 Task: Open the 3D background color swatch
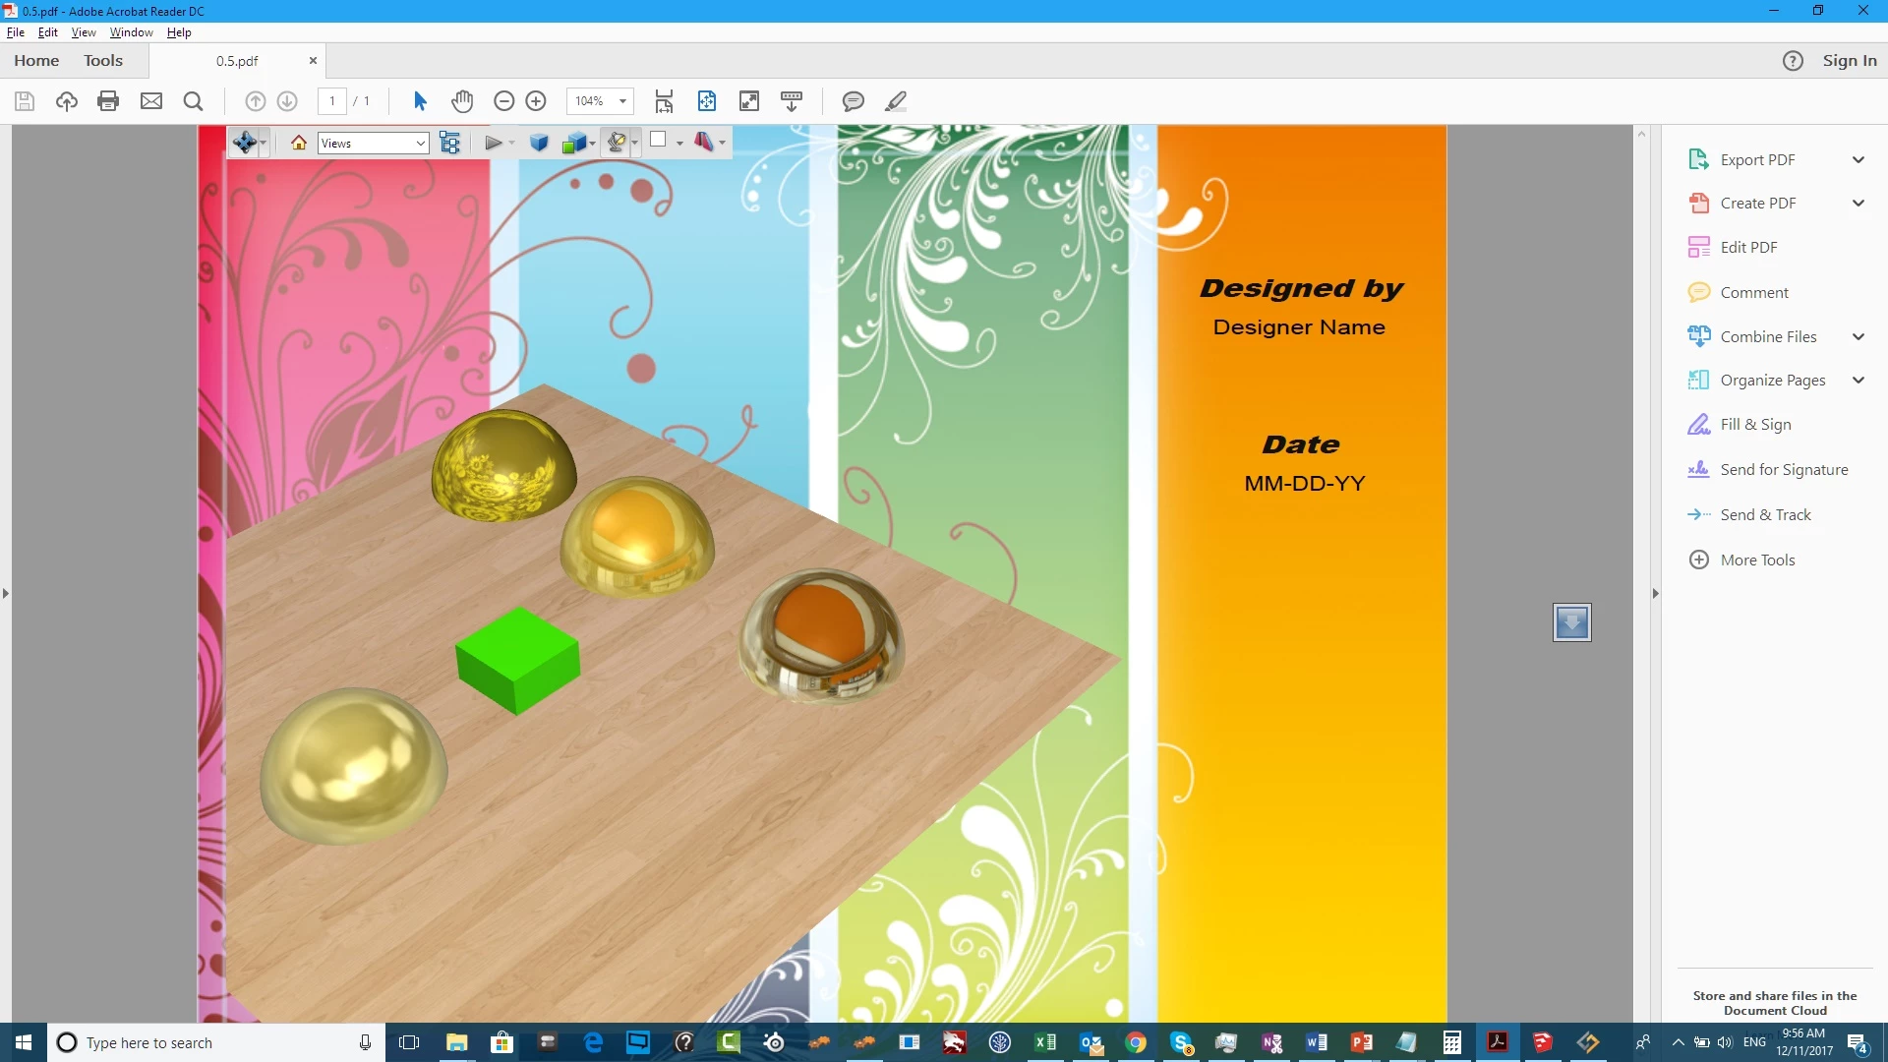pos(658,141)
